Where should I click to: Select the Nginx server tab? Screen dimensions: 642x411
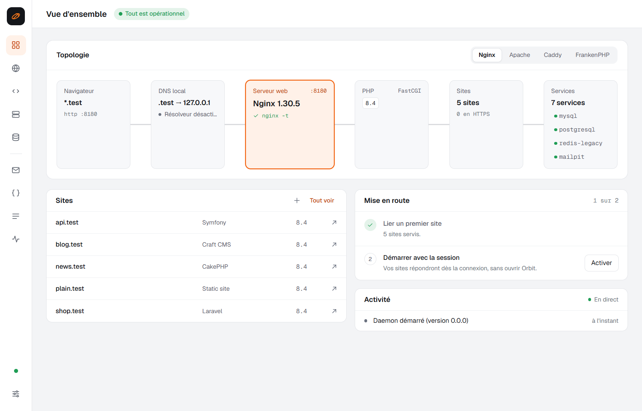tap(487, 55)
